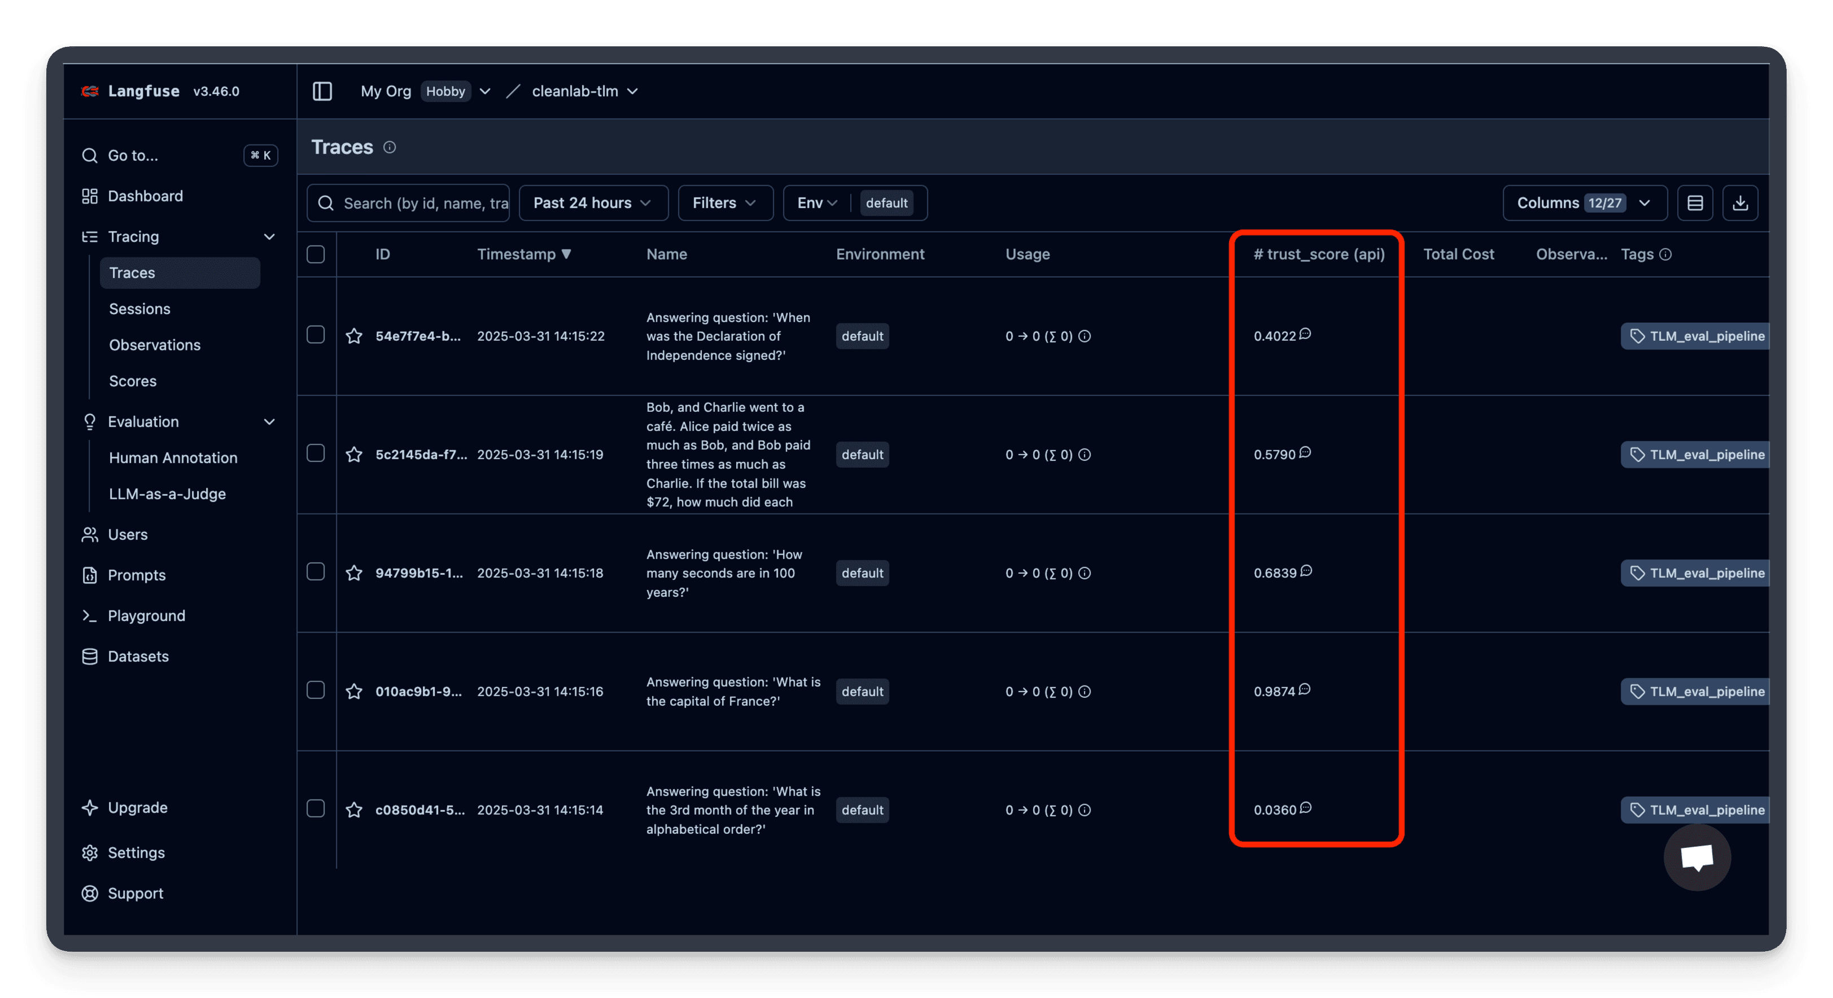Select the Prompts sidebar icon
Viewport: 1833px width, 998px height.
(90, 575)
